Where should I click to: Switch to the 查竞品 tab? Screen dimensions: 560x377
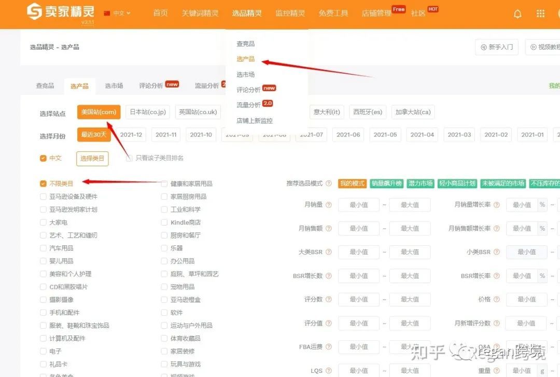point(45,86)
